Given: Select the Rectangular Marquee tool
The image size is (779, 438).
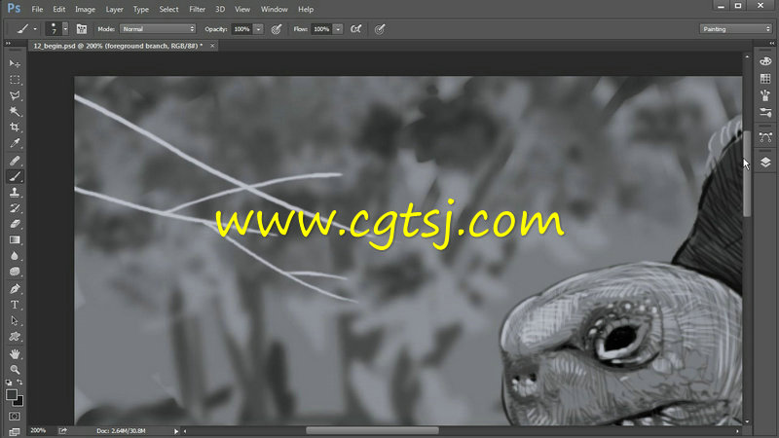Looking at the screenshot, I should [15, 80].
